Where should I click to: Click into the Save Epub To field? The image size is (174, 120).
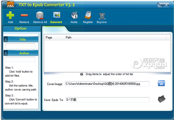107,100
